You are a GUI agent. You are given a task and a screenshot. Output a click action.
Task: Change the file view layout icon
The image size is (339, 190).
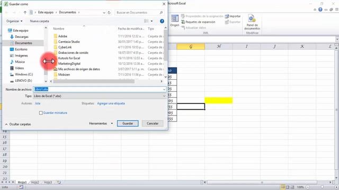[146, 21]
